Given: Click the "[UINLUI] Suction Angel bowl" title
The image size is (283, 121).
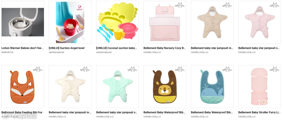Looking at the screenshot, I should [67, 48].
